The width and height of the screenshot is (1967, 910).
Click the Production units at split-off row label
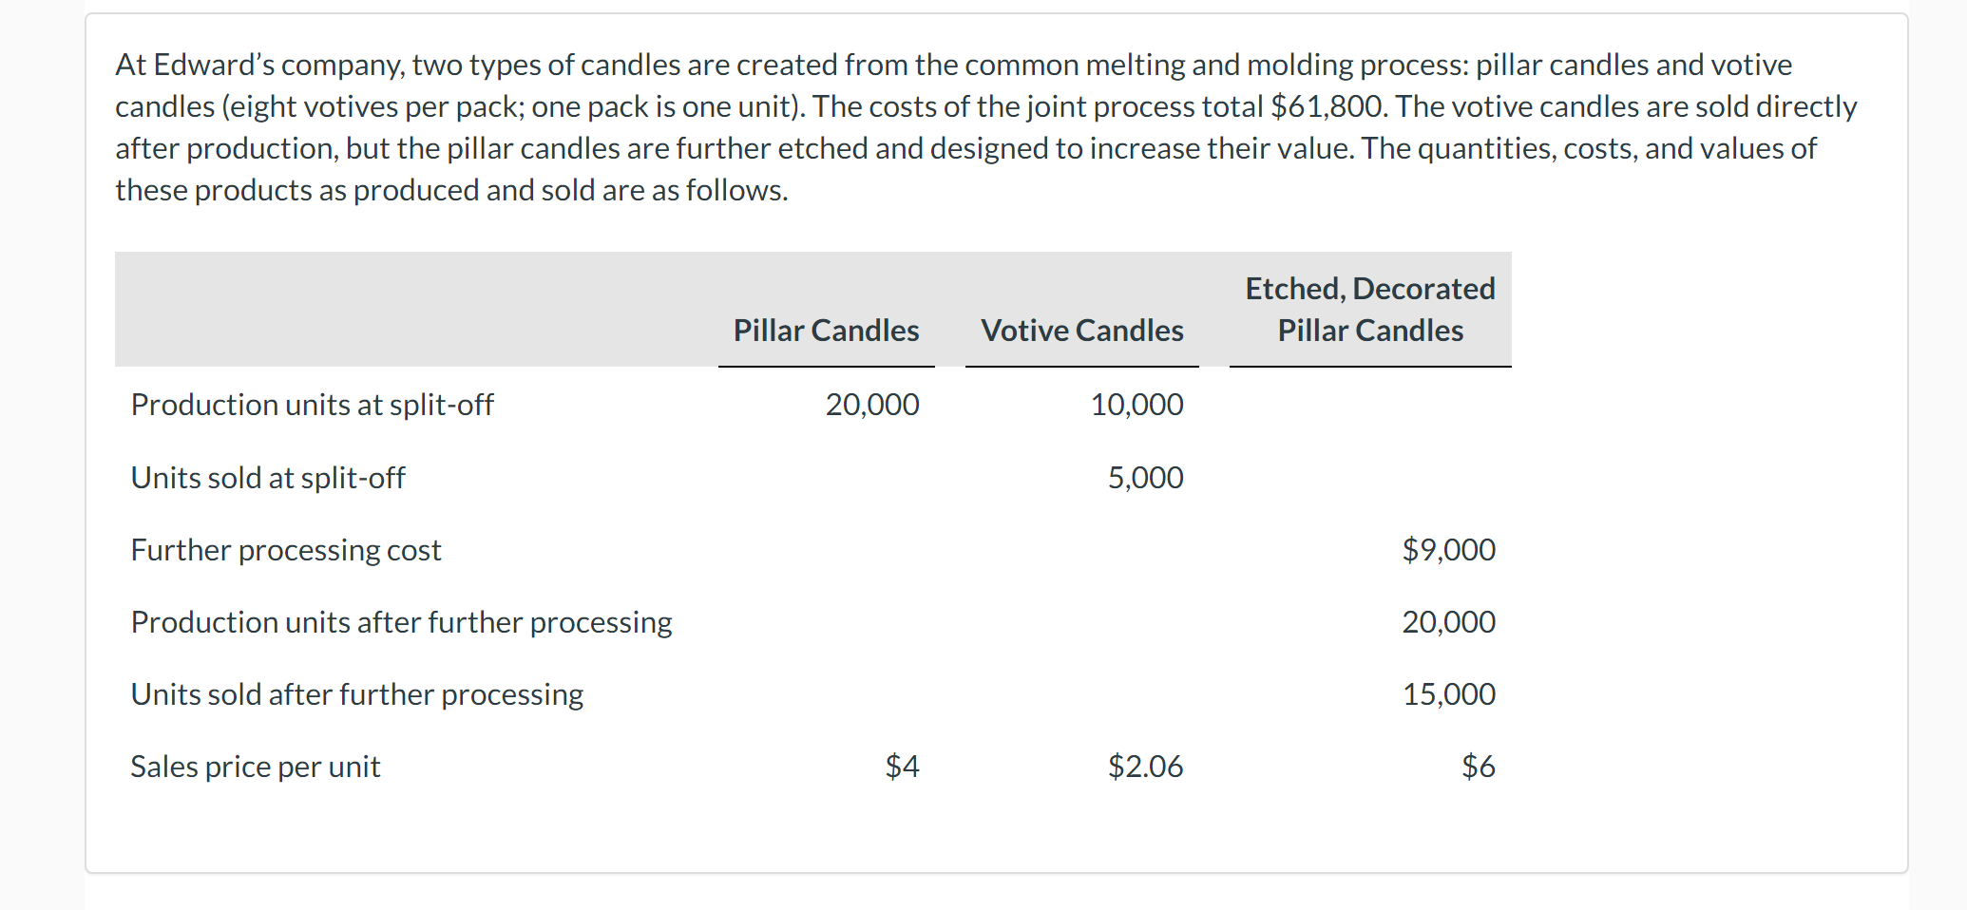coord(312,405)
